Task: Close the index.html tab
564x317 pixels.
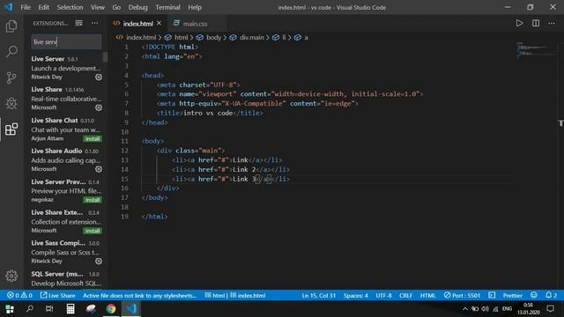Action: tap(159, 24)
